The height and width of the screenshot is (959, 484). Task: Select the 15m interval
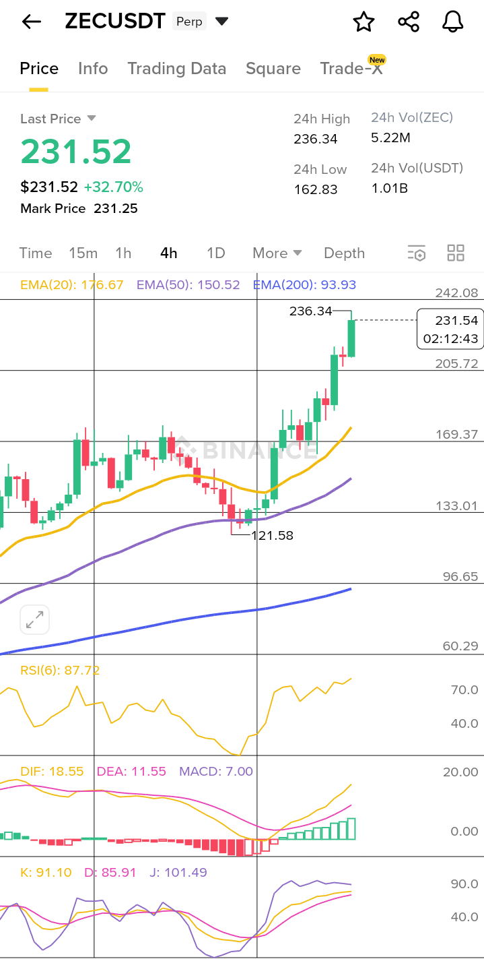[x=83, y=253]
